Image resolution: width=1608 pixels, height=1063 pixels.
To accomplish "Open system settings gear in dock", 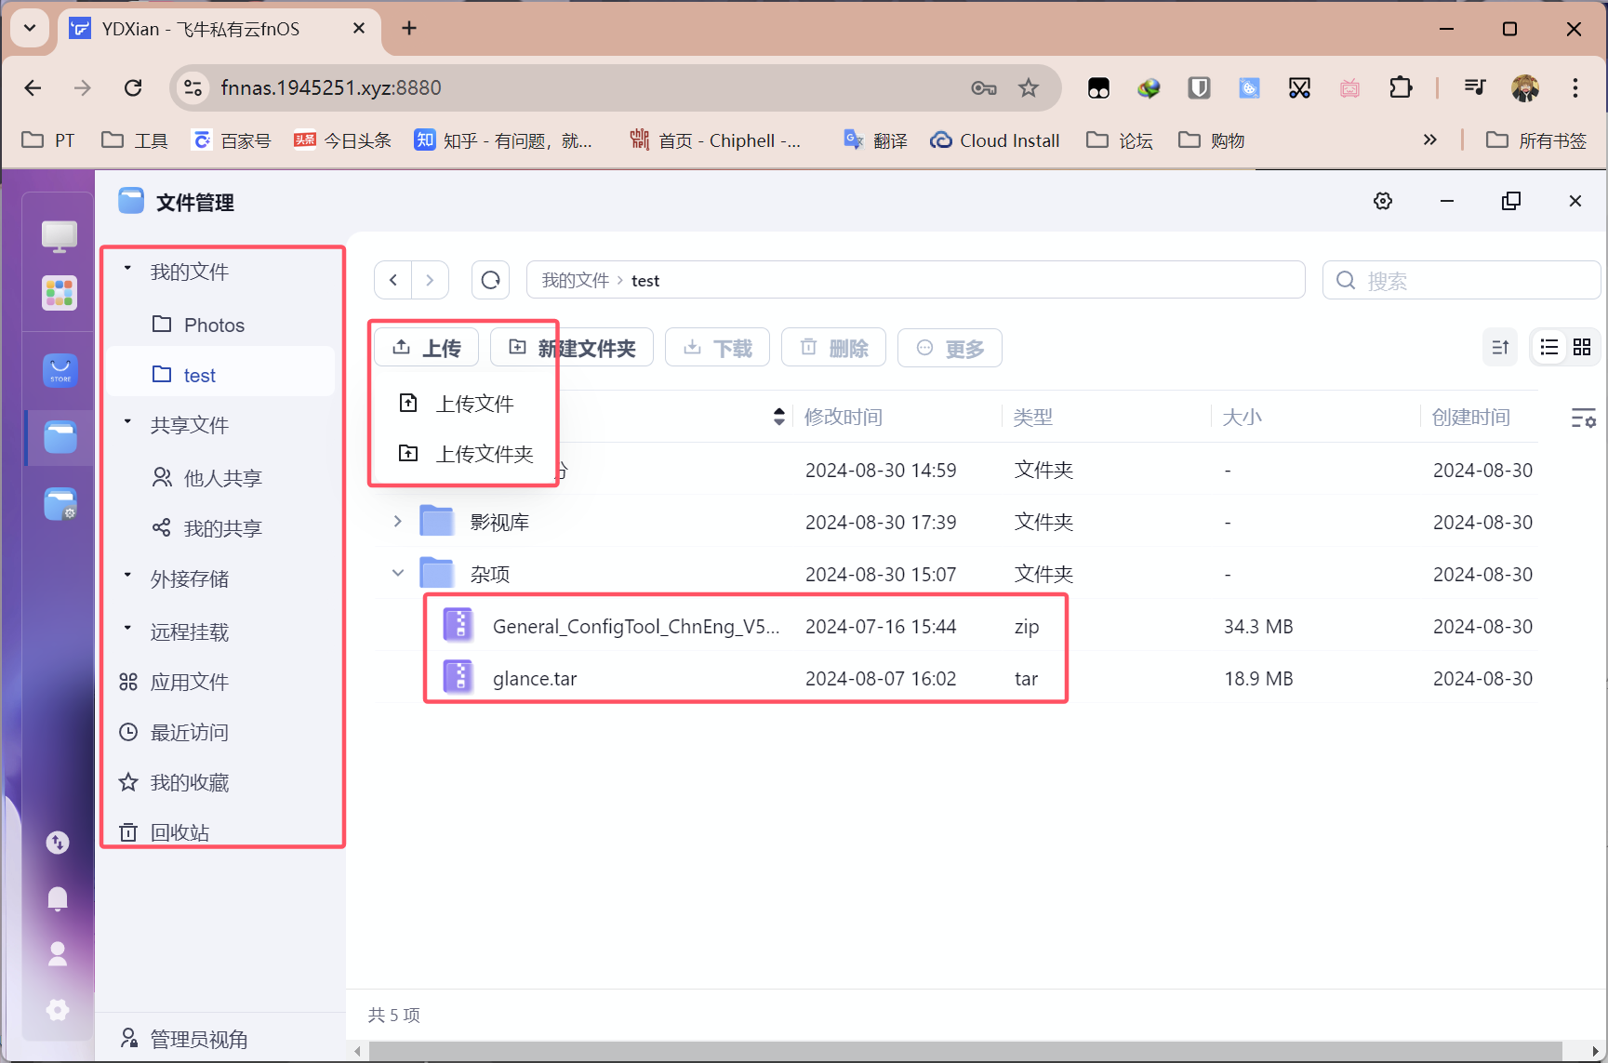I will [58, 1010].
